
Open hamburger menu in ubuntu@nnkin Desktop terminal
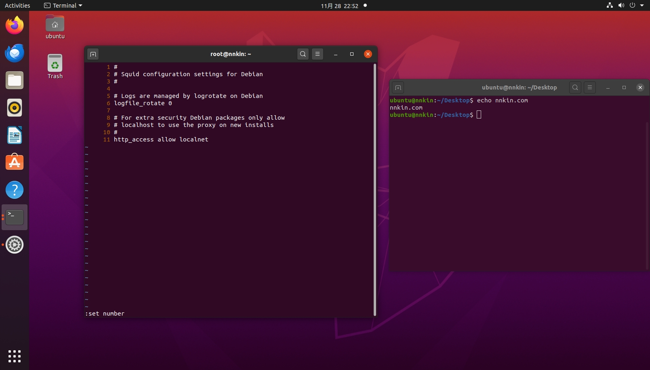pos(590,87)
